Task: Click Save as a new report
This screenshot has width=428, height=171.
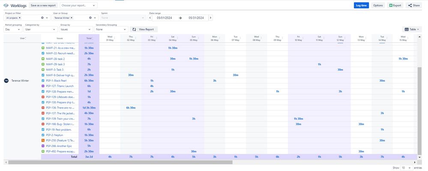Action: point(43,6)
